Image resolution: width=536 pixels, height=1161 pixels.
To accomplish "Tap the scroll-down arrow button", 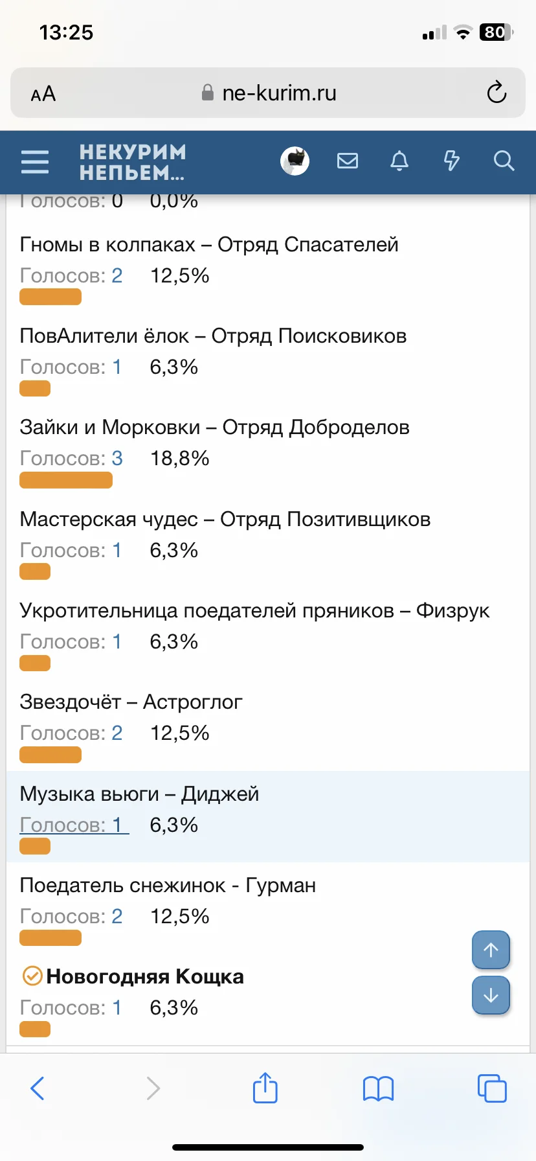I will click(x=491, y=994).
